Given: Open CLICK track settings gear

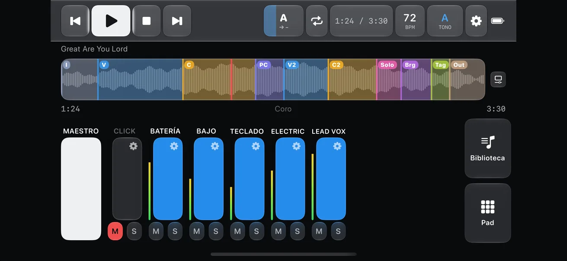Looking at the screenshot, I should click(133, 146).
